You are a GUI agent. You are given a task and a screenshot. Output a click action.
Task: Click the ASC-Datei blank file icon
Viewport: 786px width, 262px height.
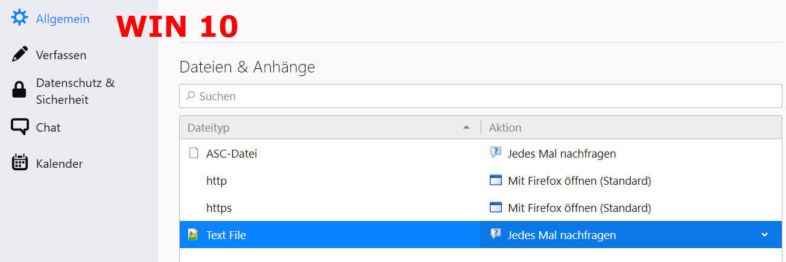click(x=194, y=153)
